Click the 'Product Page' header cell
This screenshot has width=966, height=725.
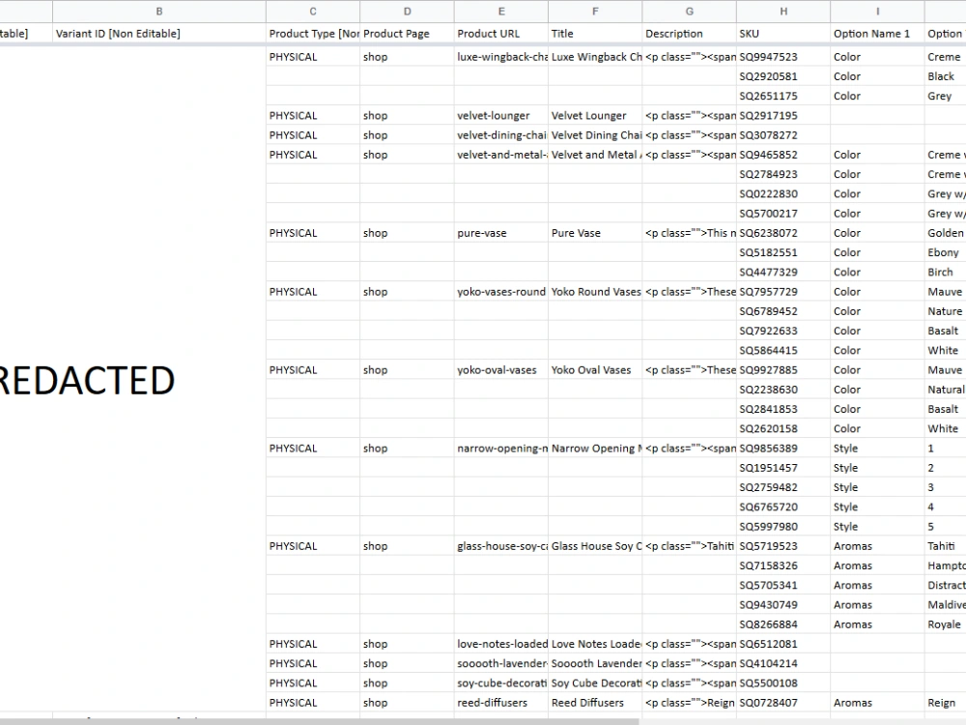tap(408, 34)
